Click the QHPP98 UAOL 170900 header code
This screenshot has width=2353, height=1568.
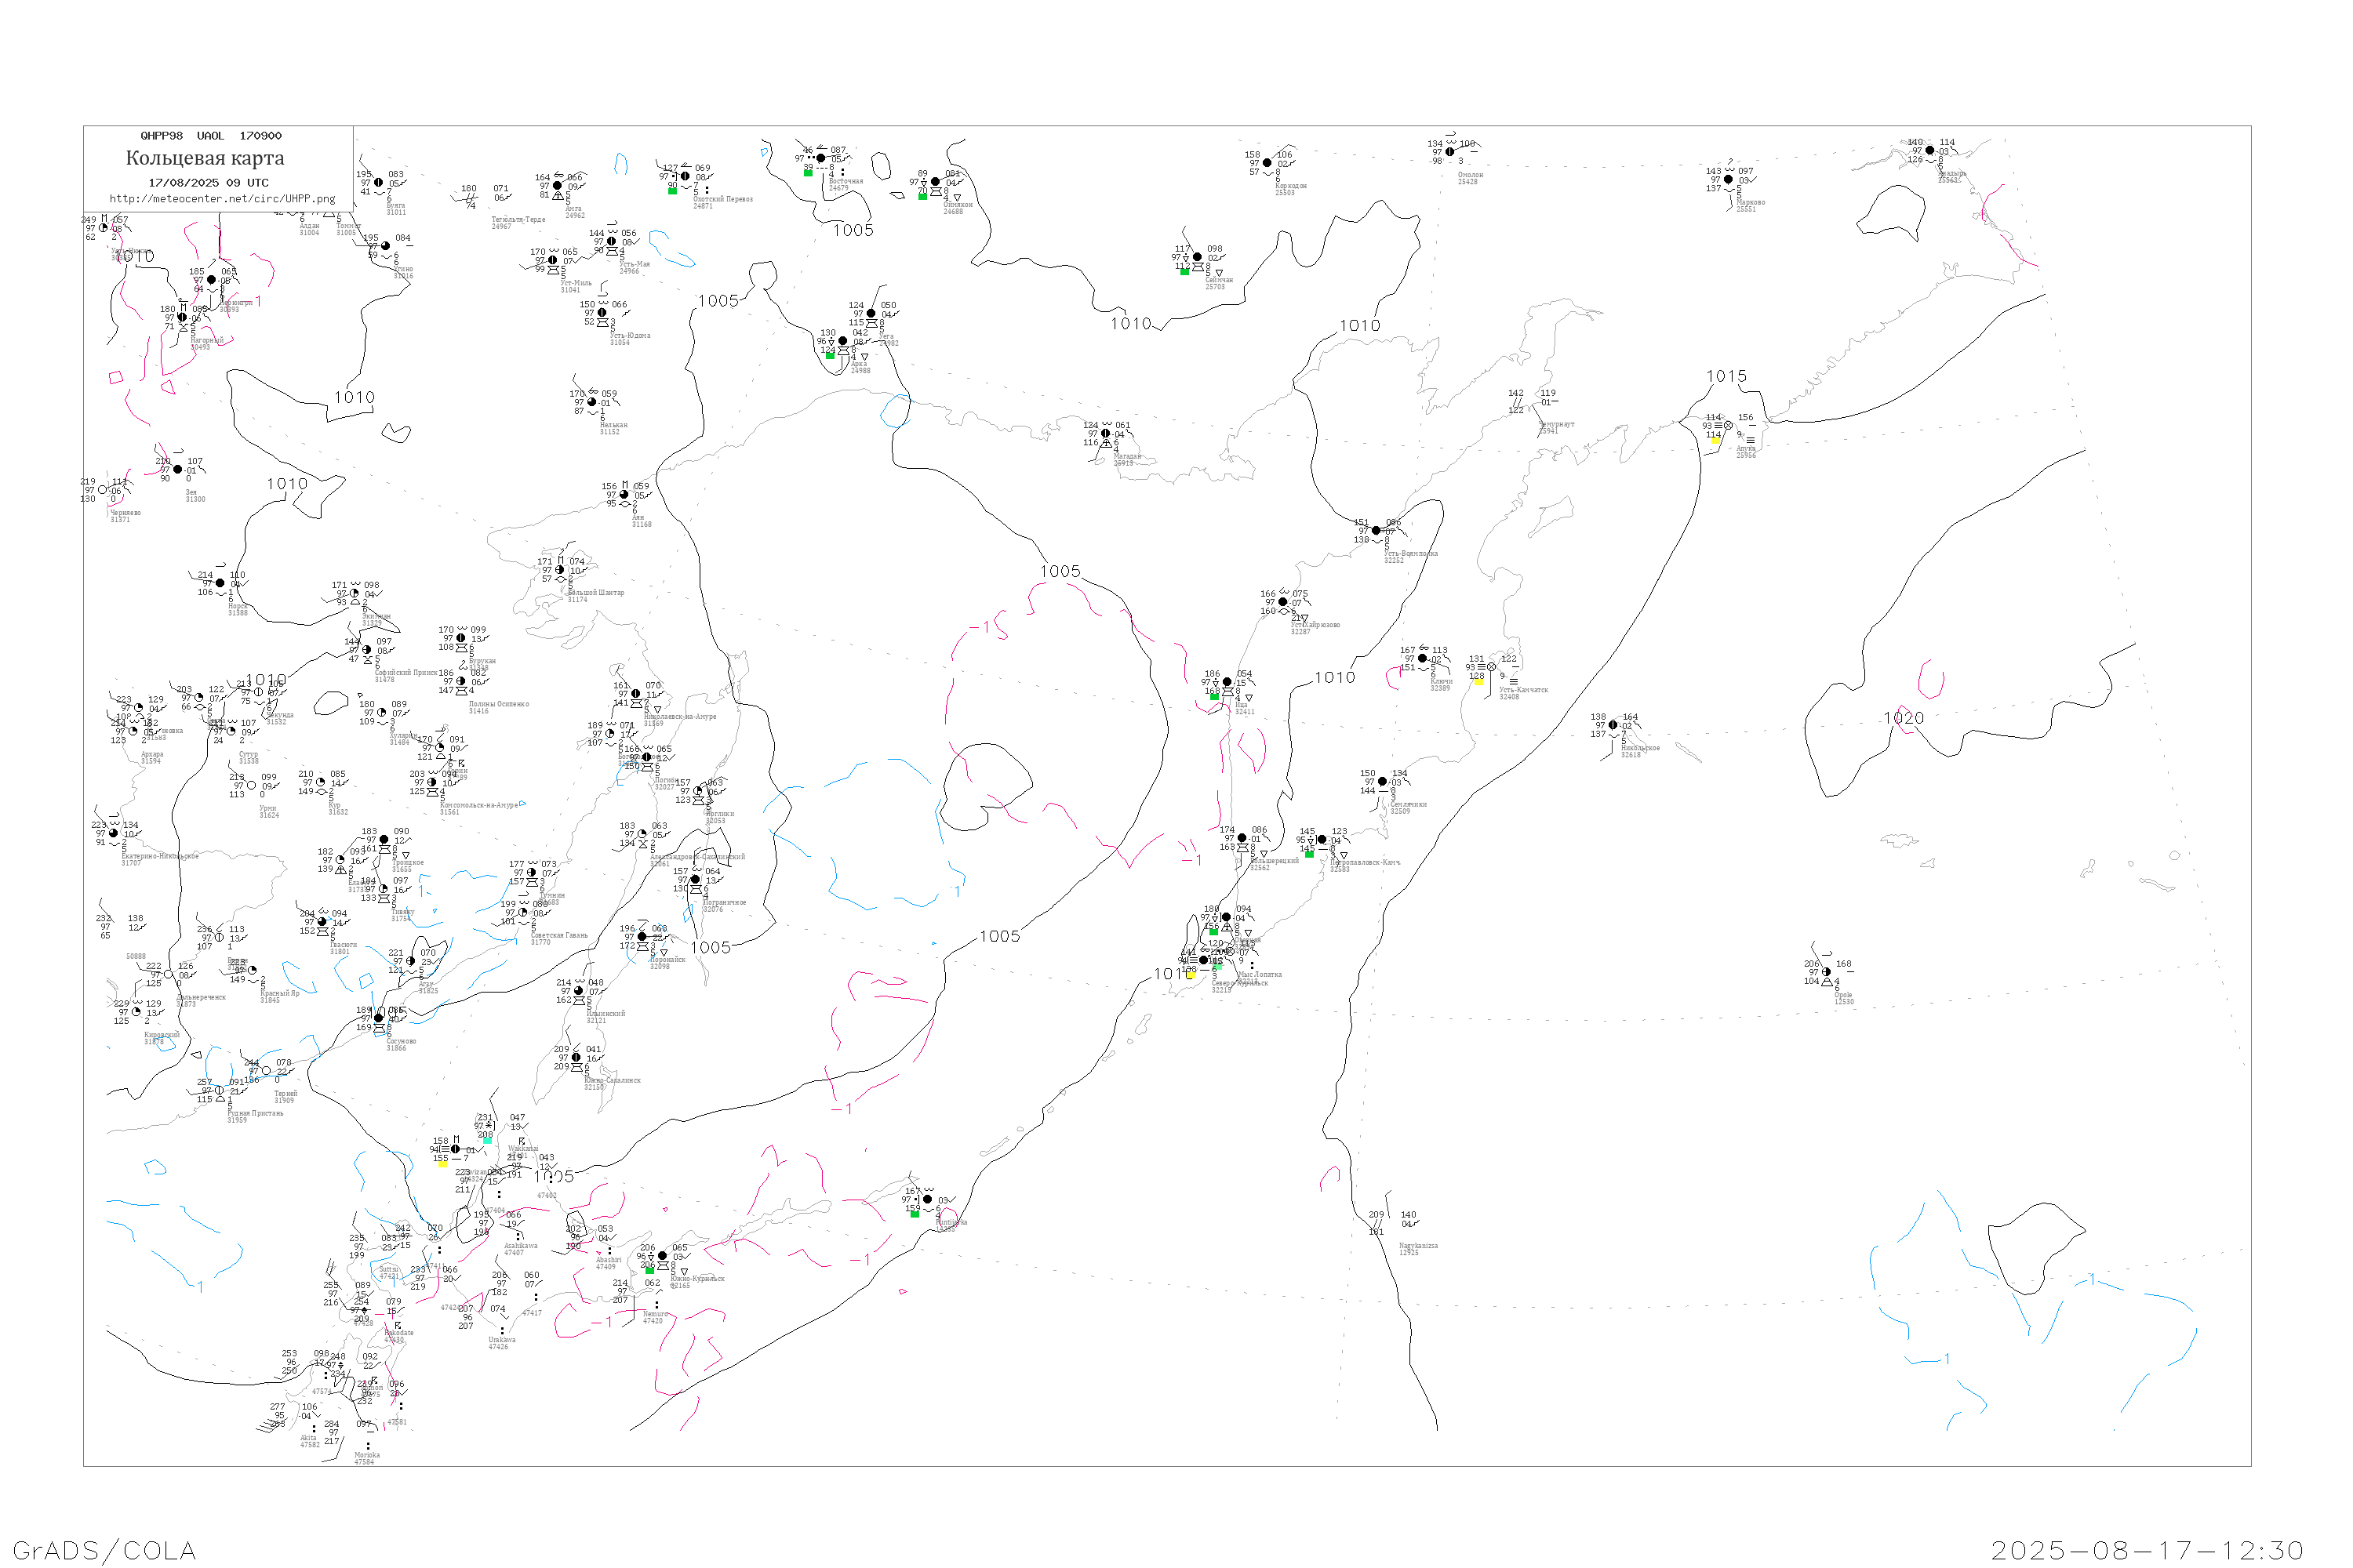pyautogui.click(x=211, y=136)
